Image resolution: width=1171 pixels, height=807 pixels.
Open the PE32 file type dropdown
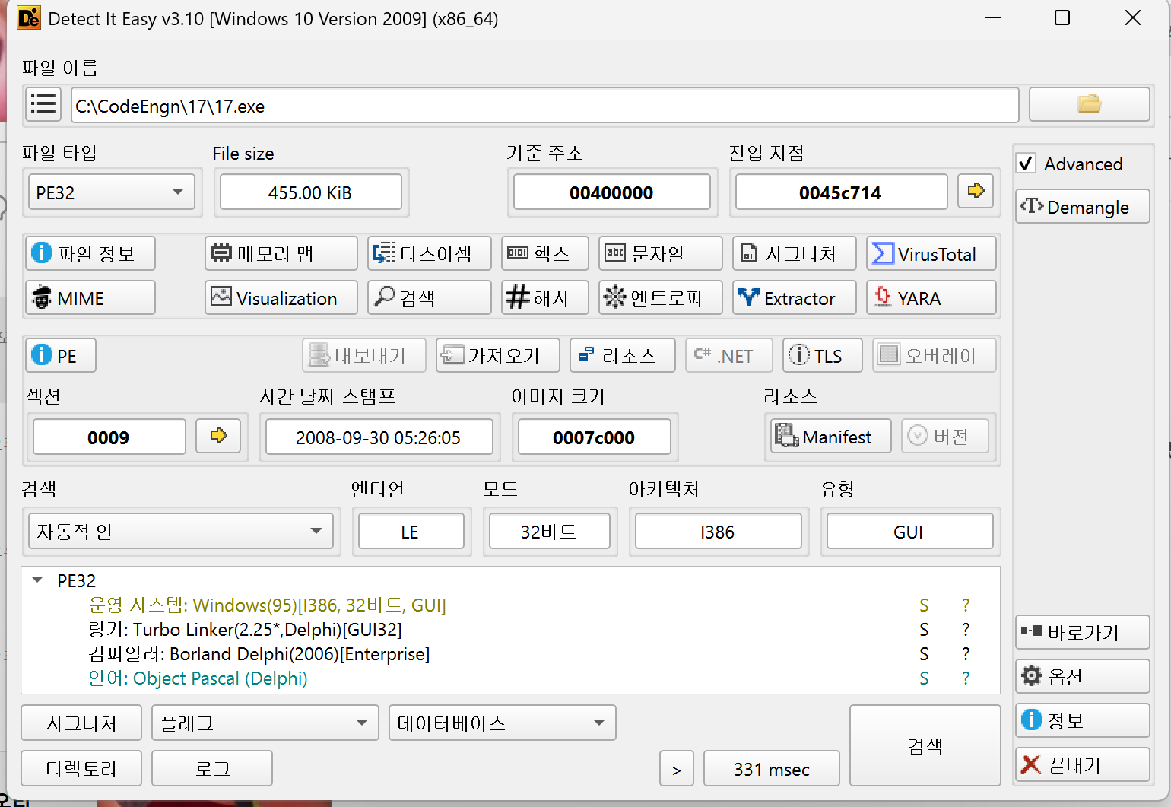click(x=111, y=192)
